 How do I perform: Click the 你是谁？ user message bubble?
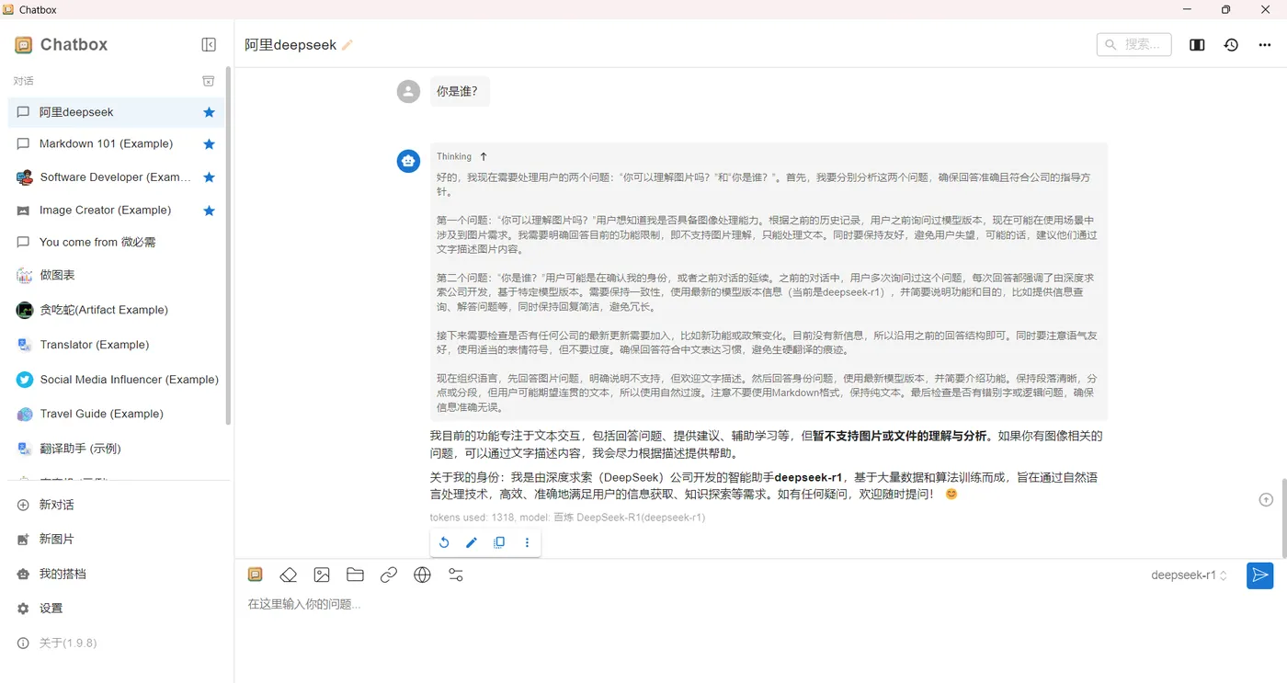pyautogui.click(x=460, y=91)
